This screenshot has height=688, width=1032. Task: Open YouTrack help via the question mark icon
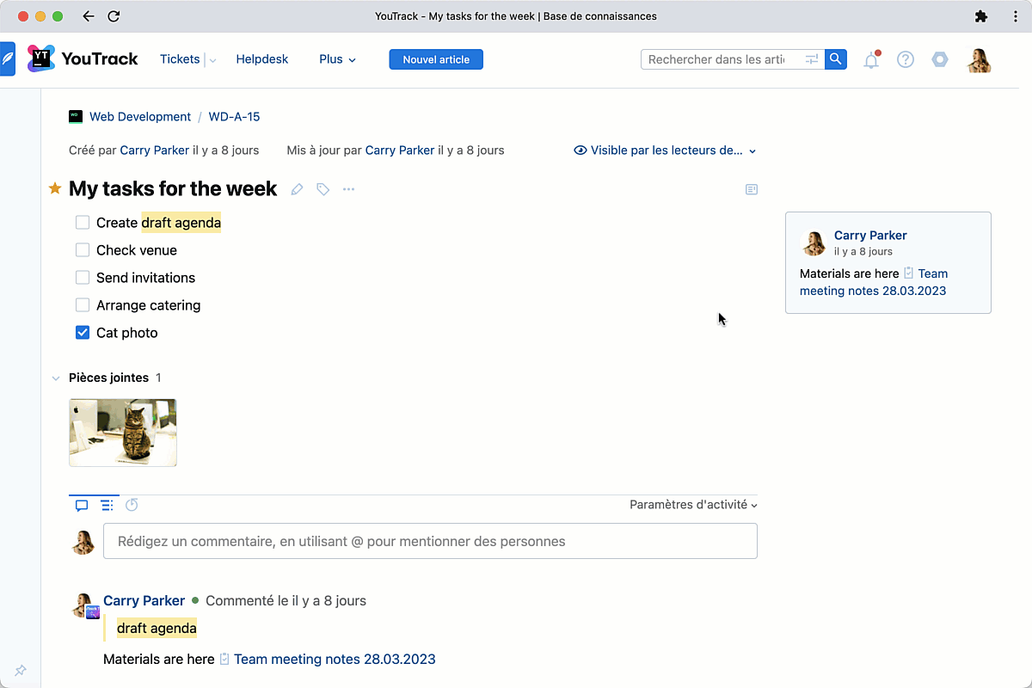(x=905, y=59)
